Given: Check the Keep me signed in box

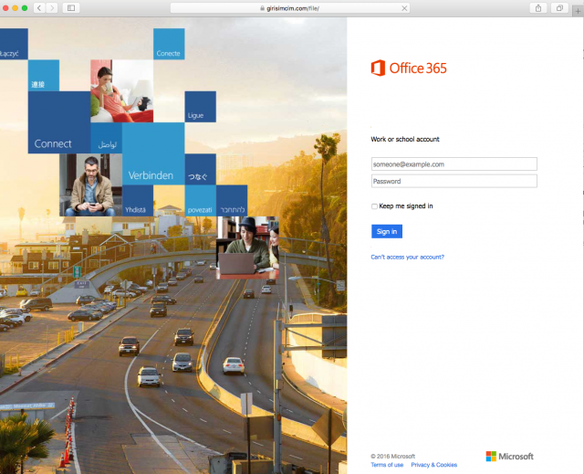Looking at the screenshot, I should tap(374, 206).
